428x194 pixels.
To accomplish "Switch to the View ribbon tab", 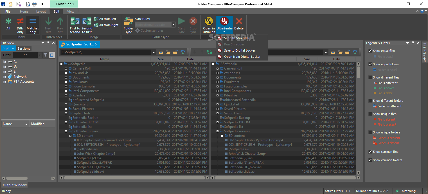I will (x=71, y=11).
